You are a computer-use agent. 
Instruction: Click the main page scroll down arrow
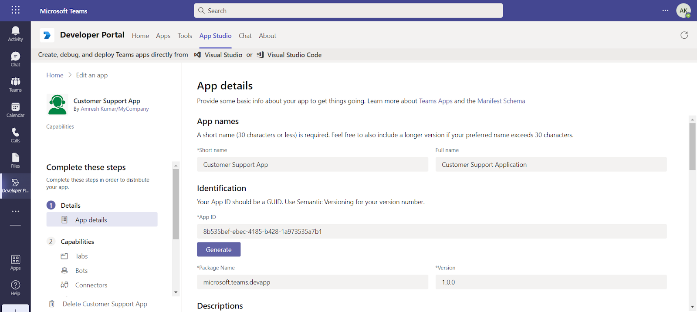coord(693,307)
